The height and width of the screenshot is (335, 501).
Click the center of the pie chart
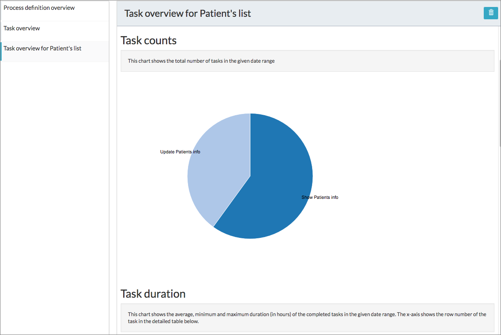coord(250,176)
